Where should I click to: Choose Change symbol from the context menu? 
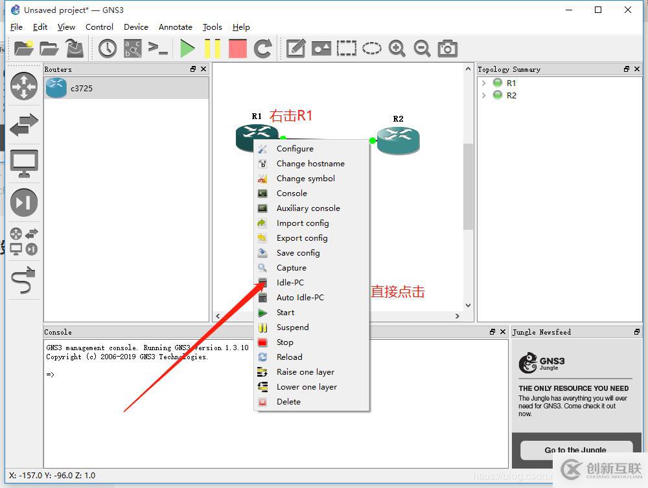312,179
